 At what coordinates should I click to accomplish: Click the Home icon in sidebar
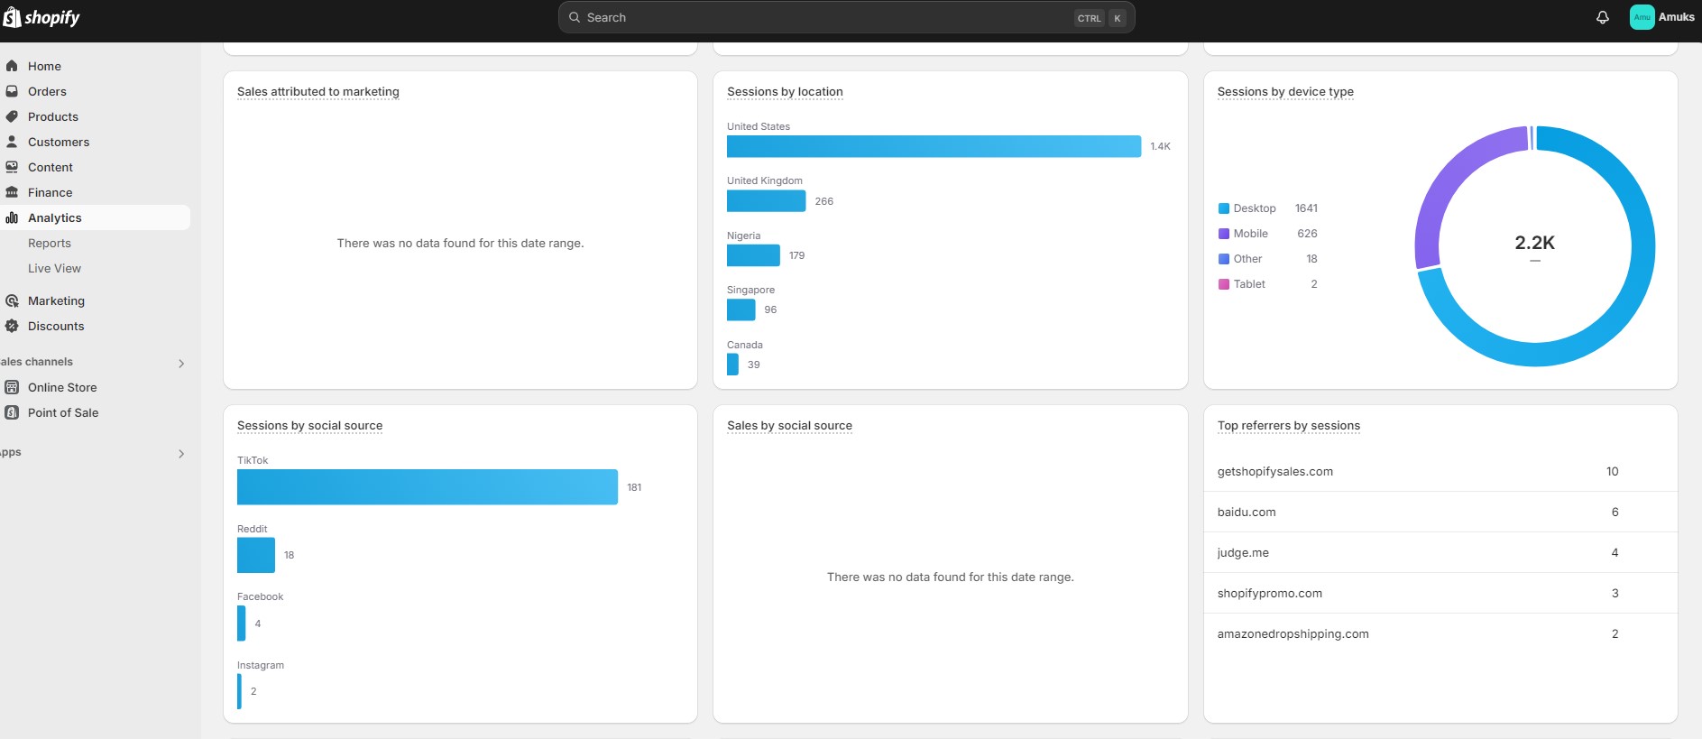(x=12, y=66)
